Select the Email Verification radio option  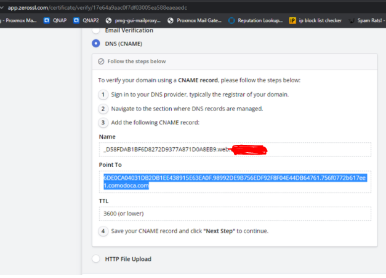point(95,29)
